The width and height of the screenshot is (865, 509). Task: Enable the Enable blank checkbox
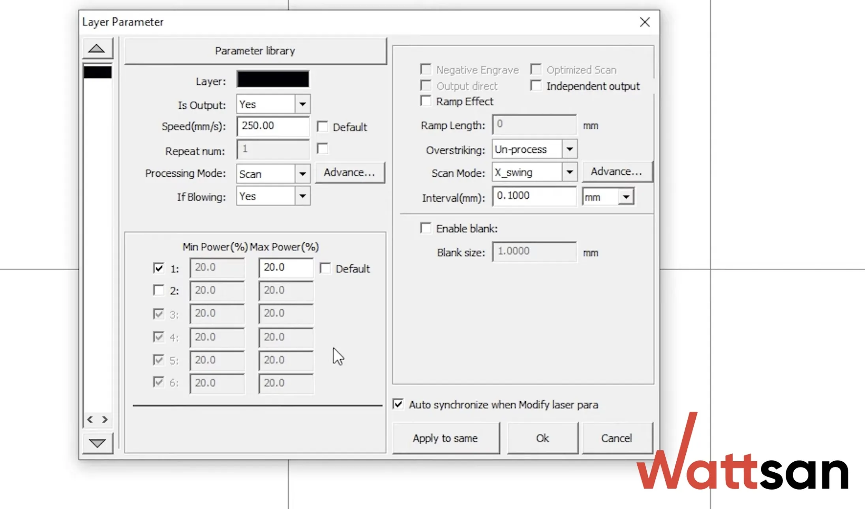click(426, 228)
